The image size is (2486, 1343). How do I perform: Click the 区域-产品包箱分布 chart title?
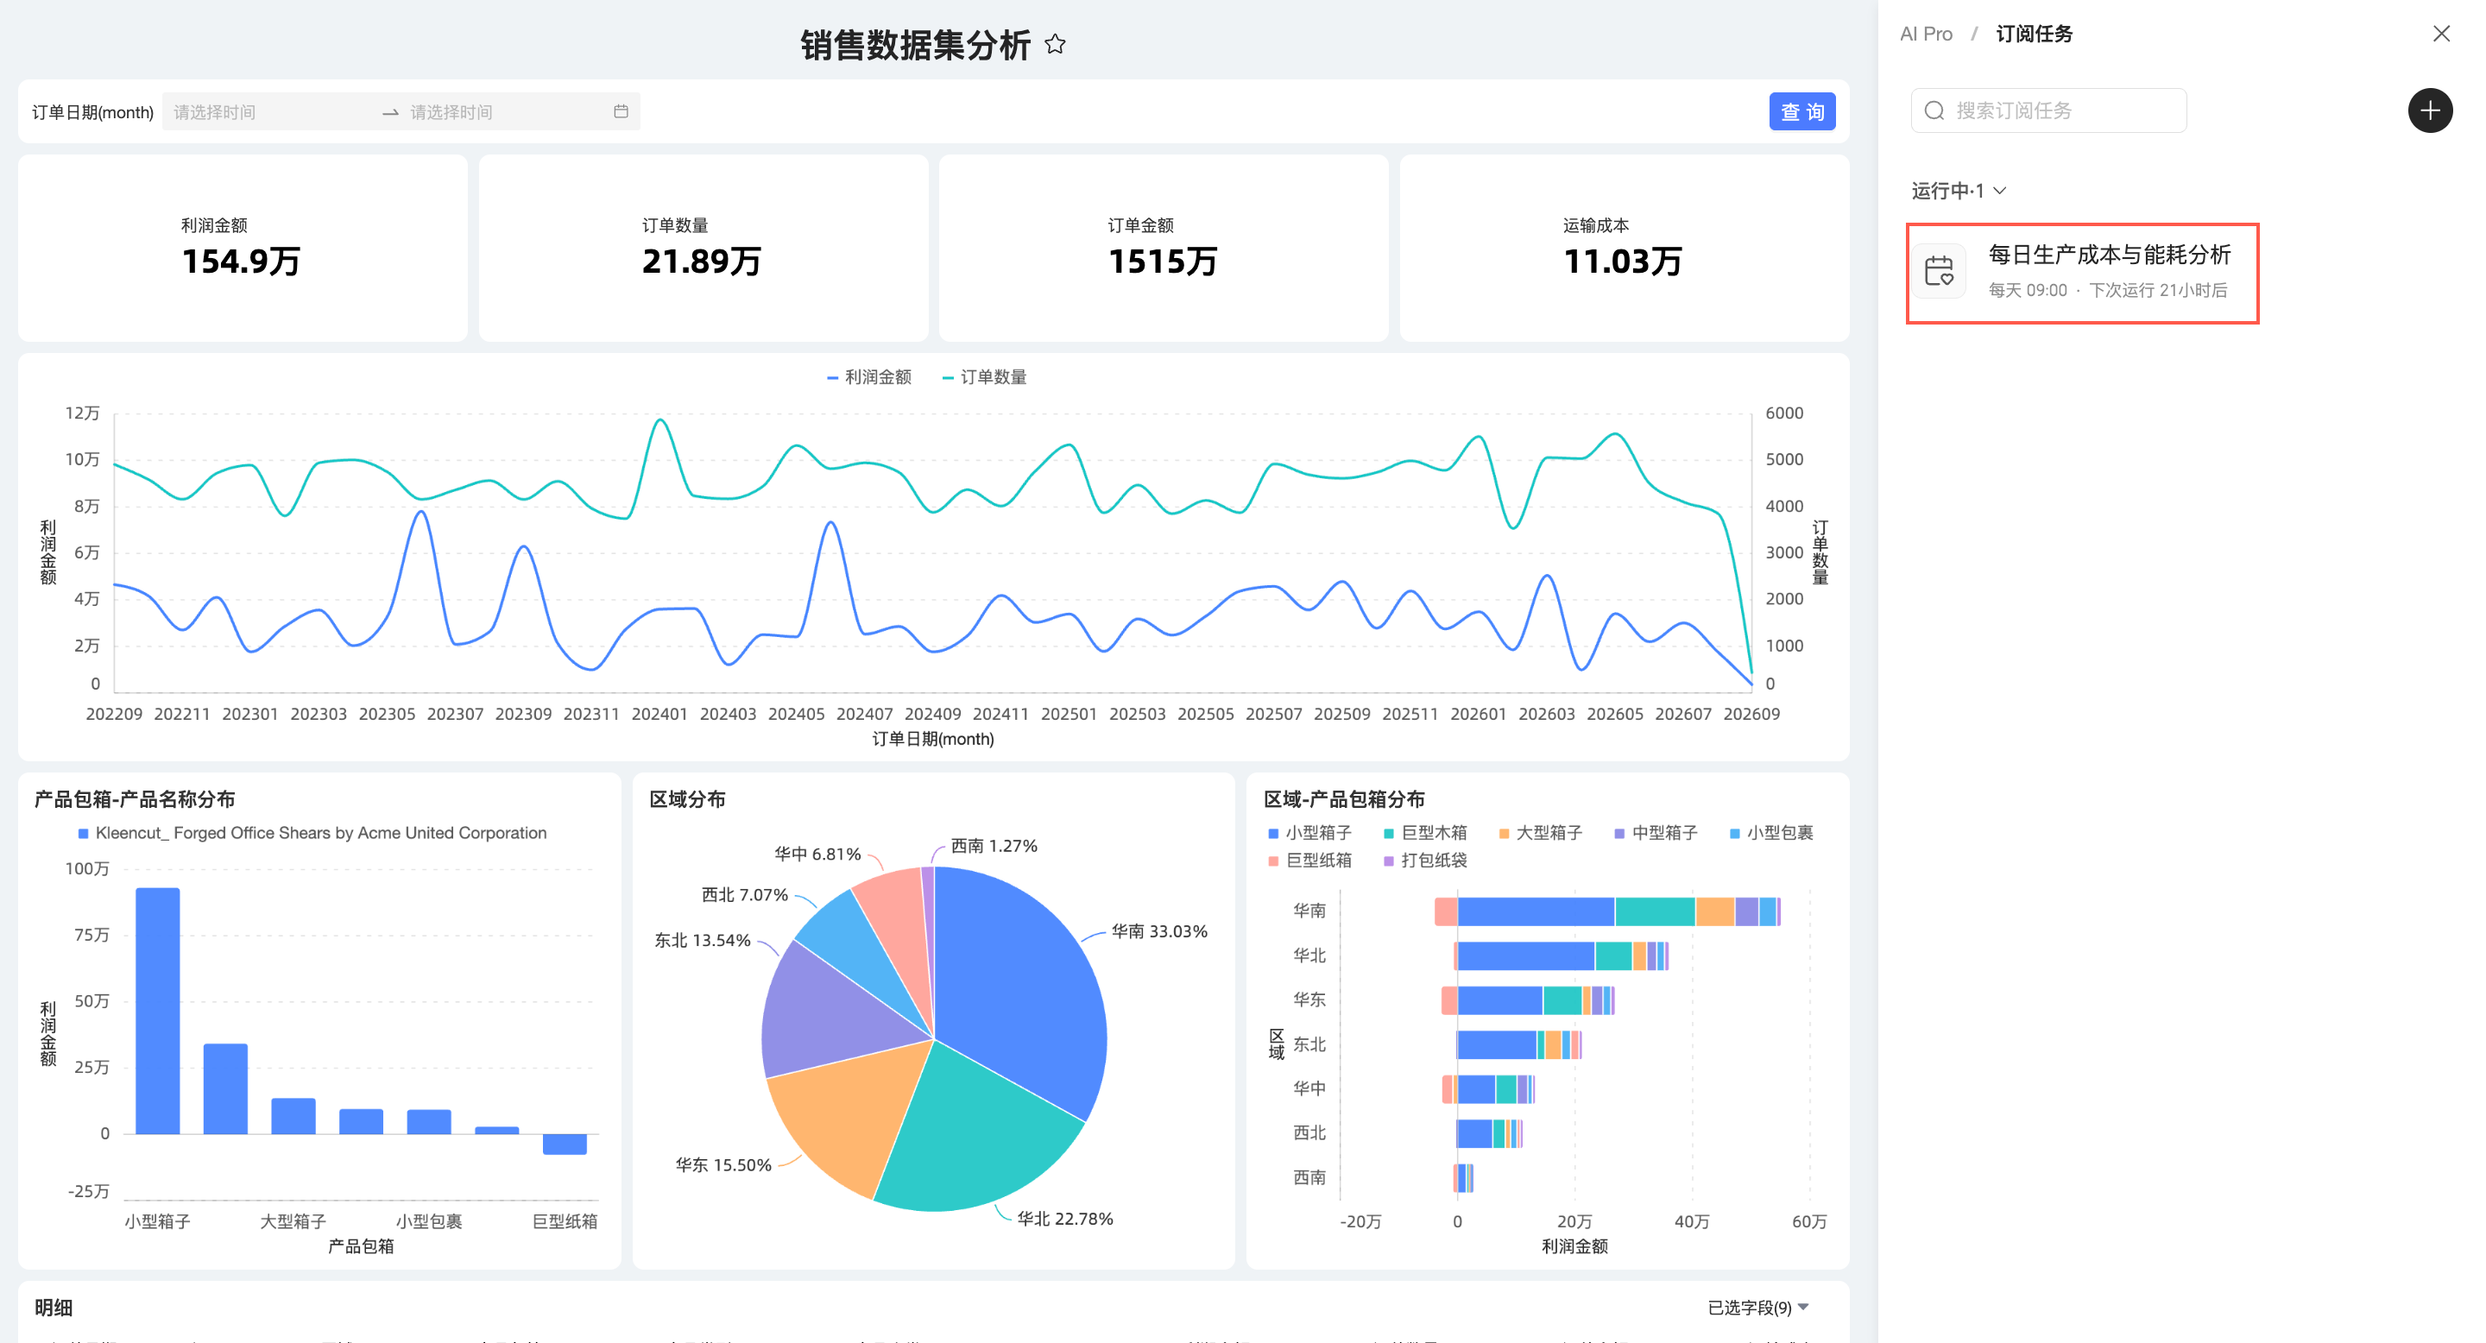click(x=1344, y=799)
